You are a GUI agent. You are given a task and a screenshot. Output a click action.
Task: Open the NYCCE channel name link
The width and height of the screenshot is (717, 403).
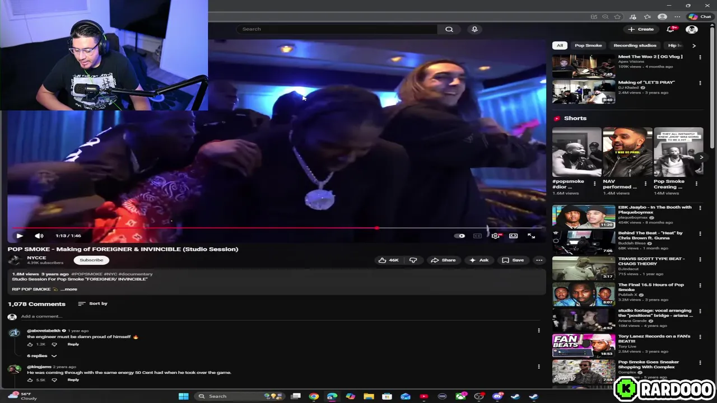coord(36,257)
